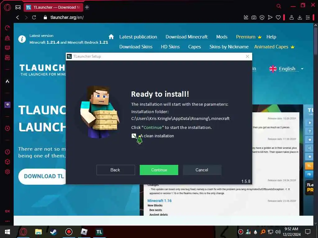The height and width of the screenshot is (238, 318).
Task: Open Skins by Nickname link
Action: coord(229,47)
